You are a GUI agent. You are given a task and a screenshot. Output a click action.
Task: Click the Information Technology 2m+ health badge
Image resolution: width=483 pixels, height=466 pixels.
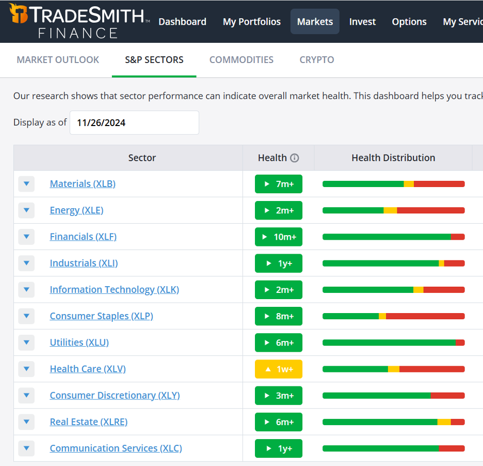pos(279,290)
